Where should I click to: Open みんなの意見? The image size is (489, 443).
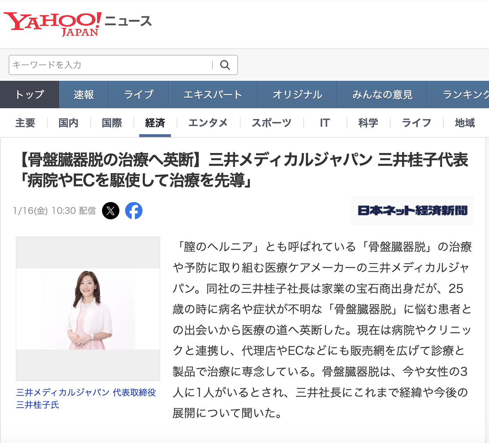382,94
